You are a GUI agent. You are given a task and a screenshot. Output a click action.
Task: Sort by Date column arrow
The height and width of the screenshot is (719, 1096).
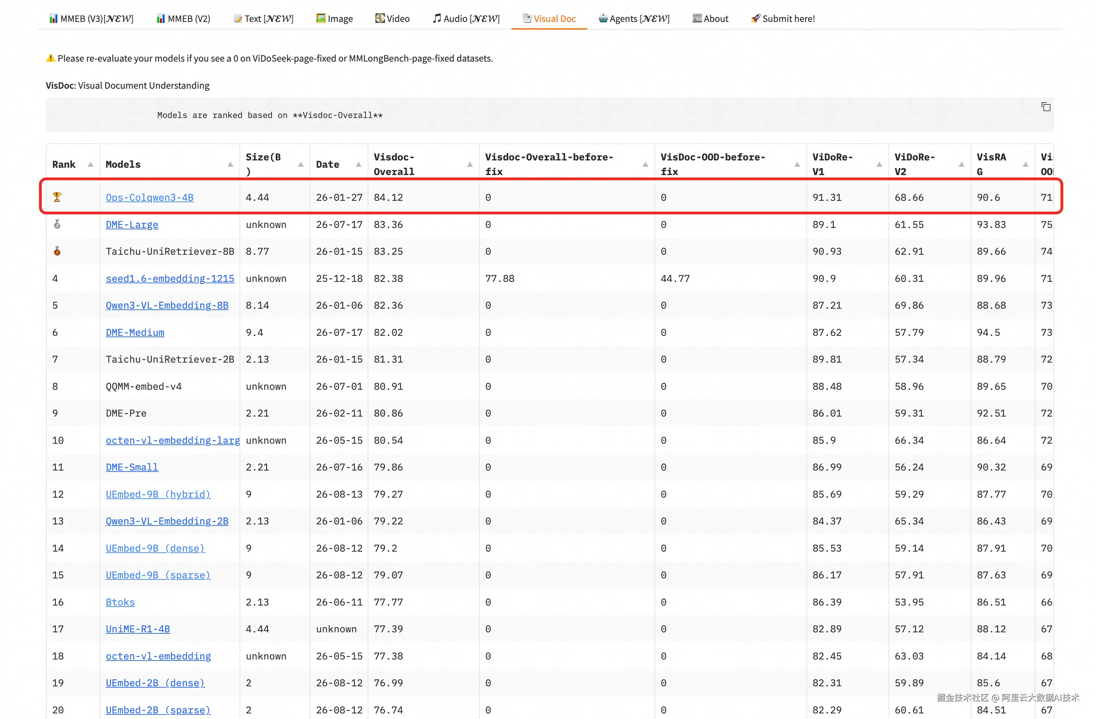point(358,164)
